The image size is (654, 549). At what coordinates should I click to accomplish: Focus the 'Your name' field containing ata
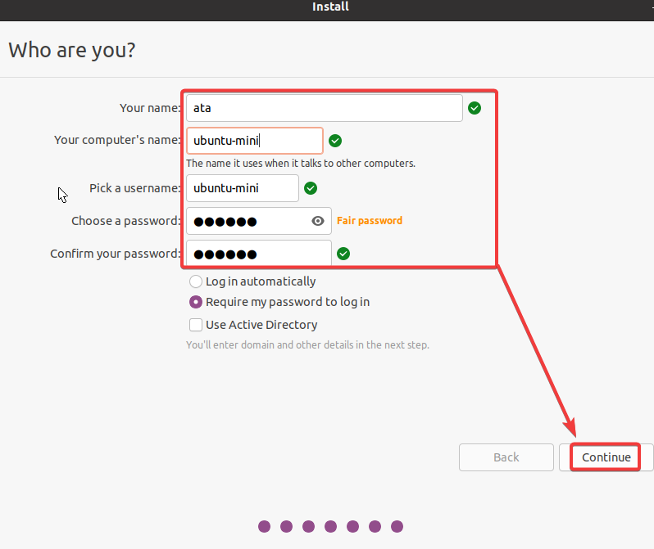(324, 108)
